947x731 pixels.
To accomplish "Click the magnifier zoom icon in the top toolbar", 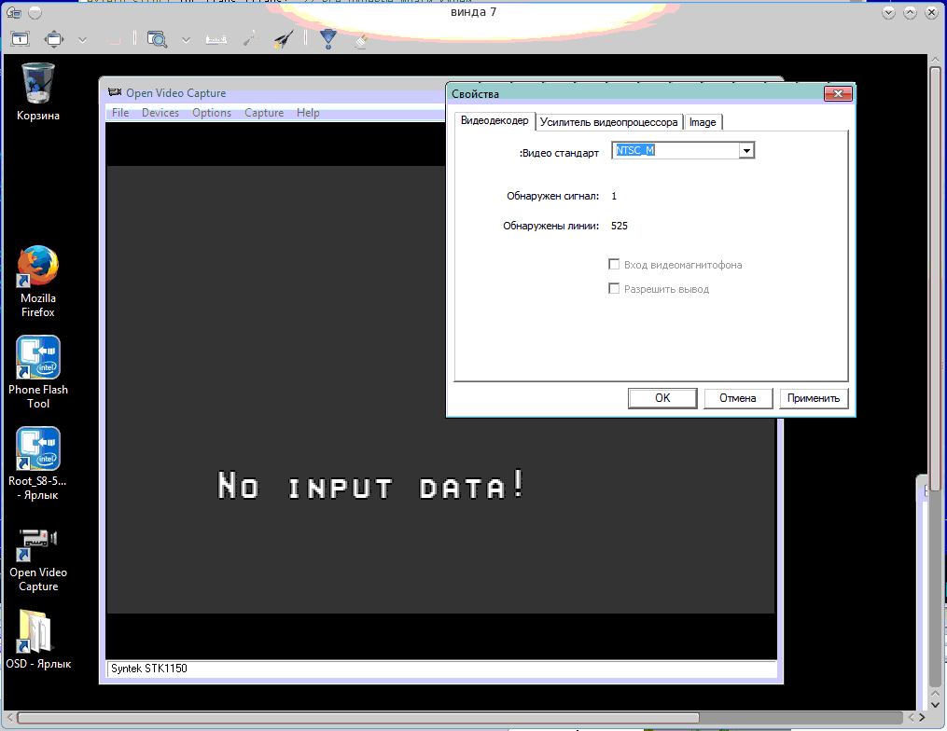I will pos(157,39).
